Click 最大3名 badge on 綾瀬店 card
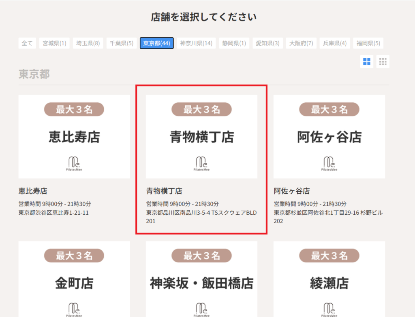Viewport: 415px width, 317px height. coord(329,256)
